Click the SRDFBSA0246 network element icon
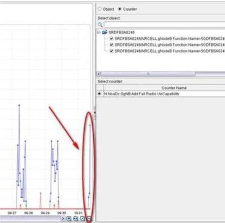The width and height of the screenshot is (225, 223). coord(104,32)
